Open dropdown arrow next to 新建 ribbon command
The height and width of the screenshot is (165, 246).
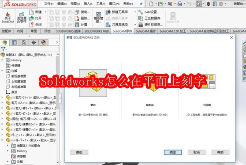(45, 12)
